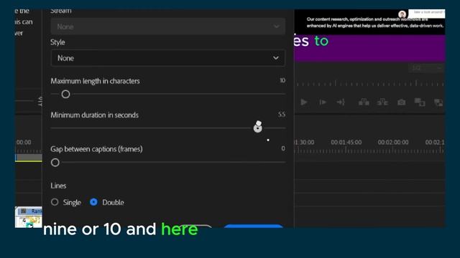This screenshot has width=460, height=258.
Task: Jump to the Out point
Action: 341,102
